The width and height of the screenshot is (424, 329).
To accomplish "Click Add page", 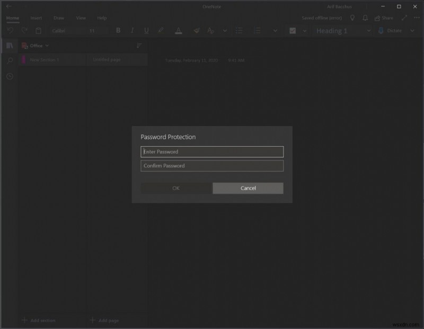I will click(x=104, y=321).
